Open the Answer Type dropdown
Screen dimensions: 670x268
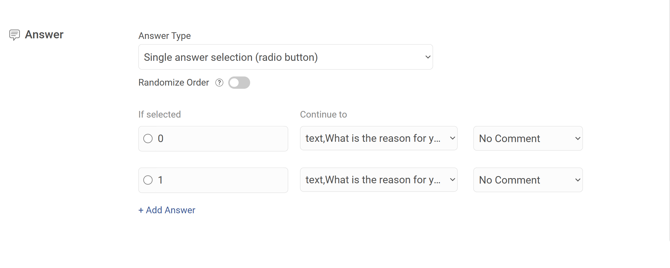286,57
